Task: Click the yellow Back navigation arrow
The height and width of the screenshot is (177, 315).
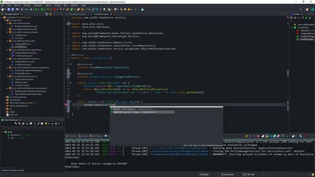Action: tap(129, 9)
